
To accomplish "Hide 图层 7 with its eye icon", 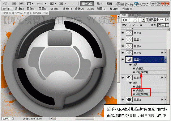I will (123, 39).
